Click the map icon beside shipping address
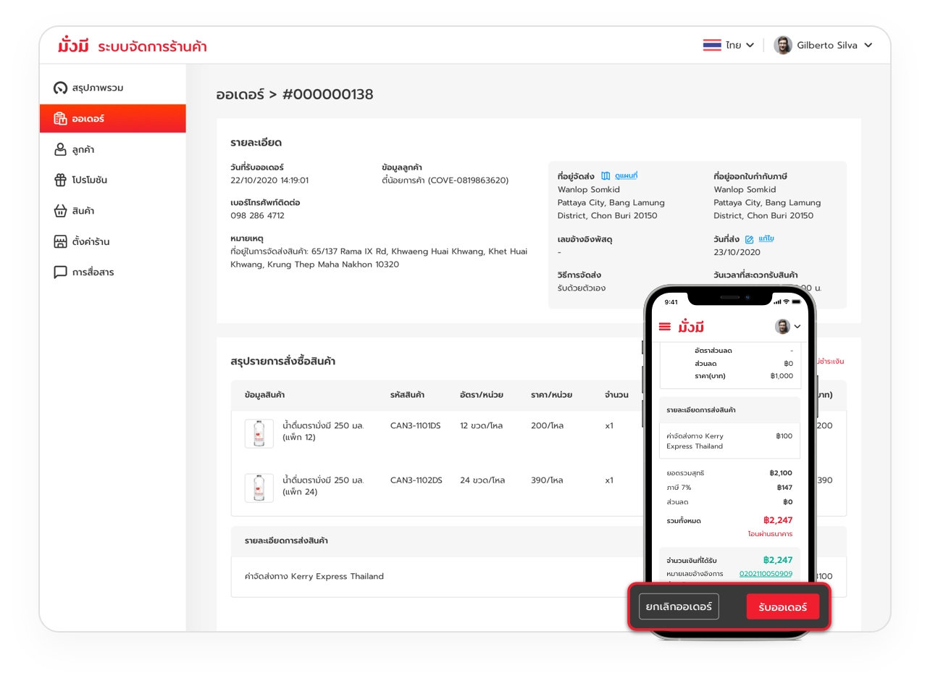930x684 pixels. pos(606,176)
